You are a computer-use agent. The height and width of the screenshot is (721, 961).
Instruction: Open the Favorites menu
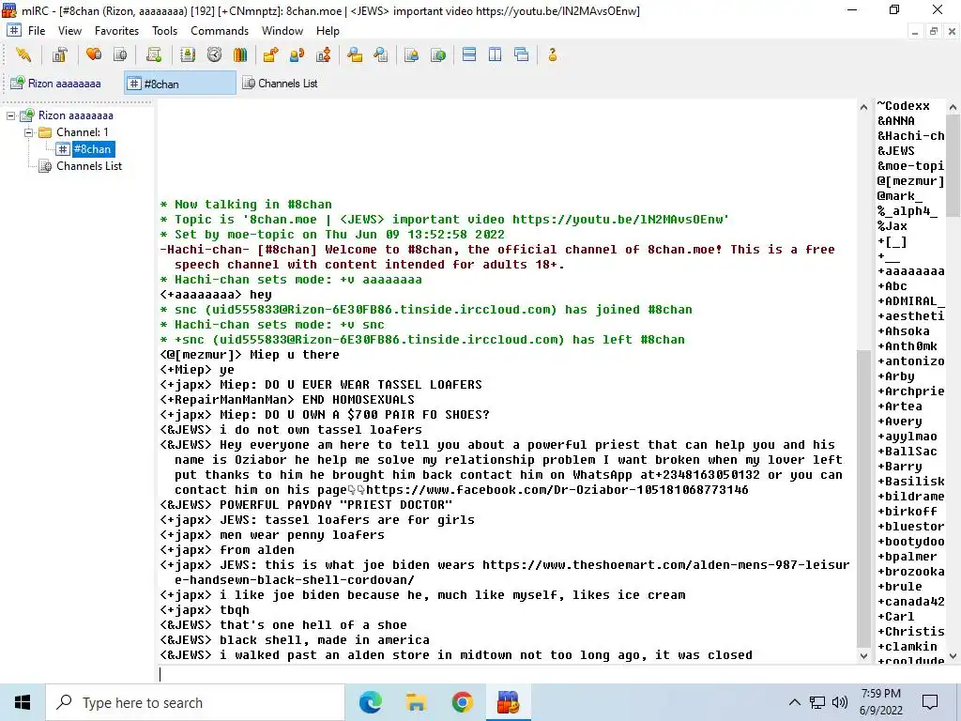[x=116, y=31]
